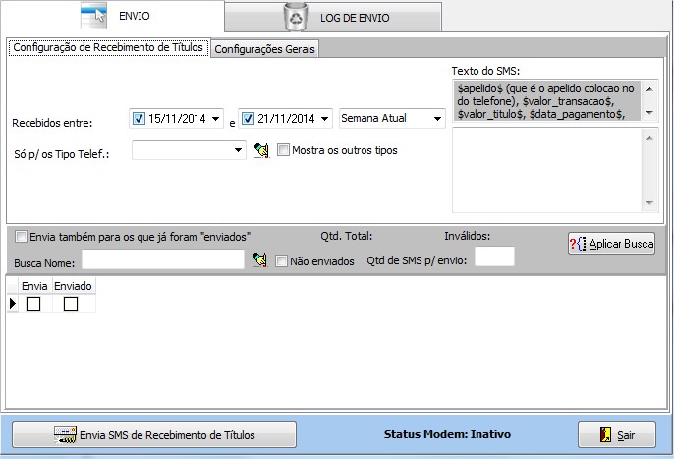Click the recycle bin icon on Log de Envio

[295, 17]
